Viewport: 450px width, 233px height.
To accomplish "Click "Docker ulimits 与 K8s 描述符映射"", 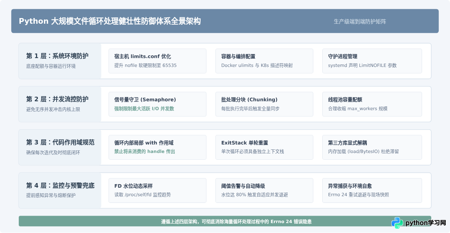I will pyautogui.click(x=257, y=66).
